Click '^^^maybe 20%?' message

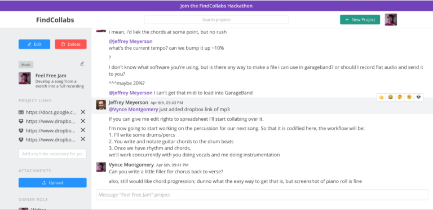[126, 82]
